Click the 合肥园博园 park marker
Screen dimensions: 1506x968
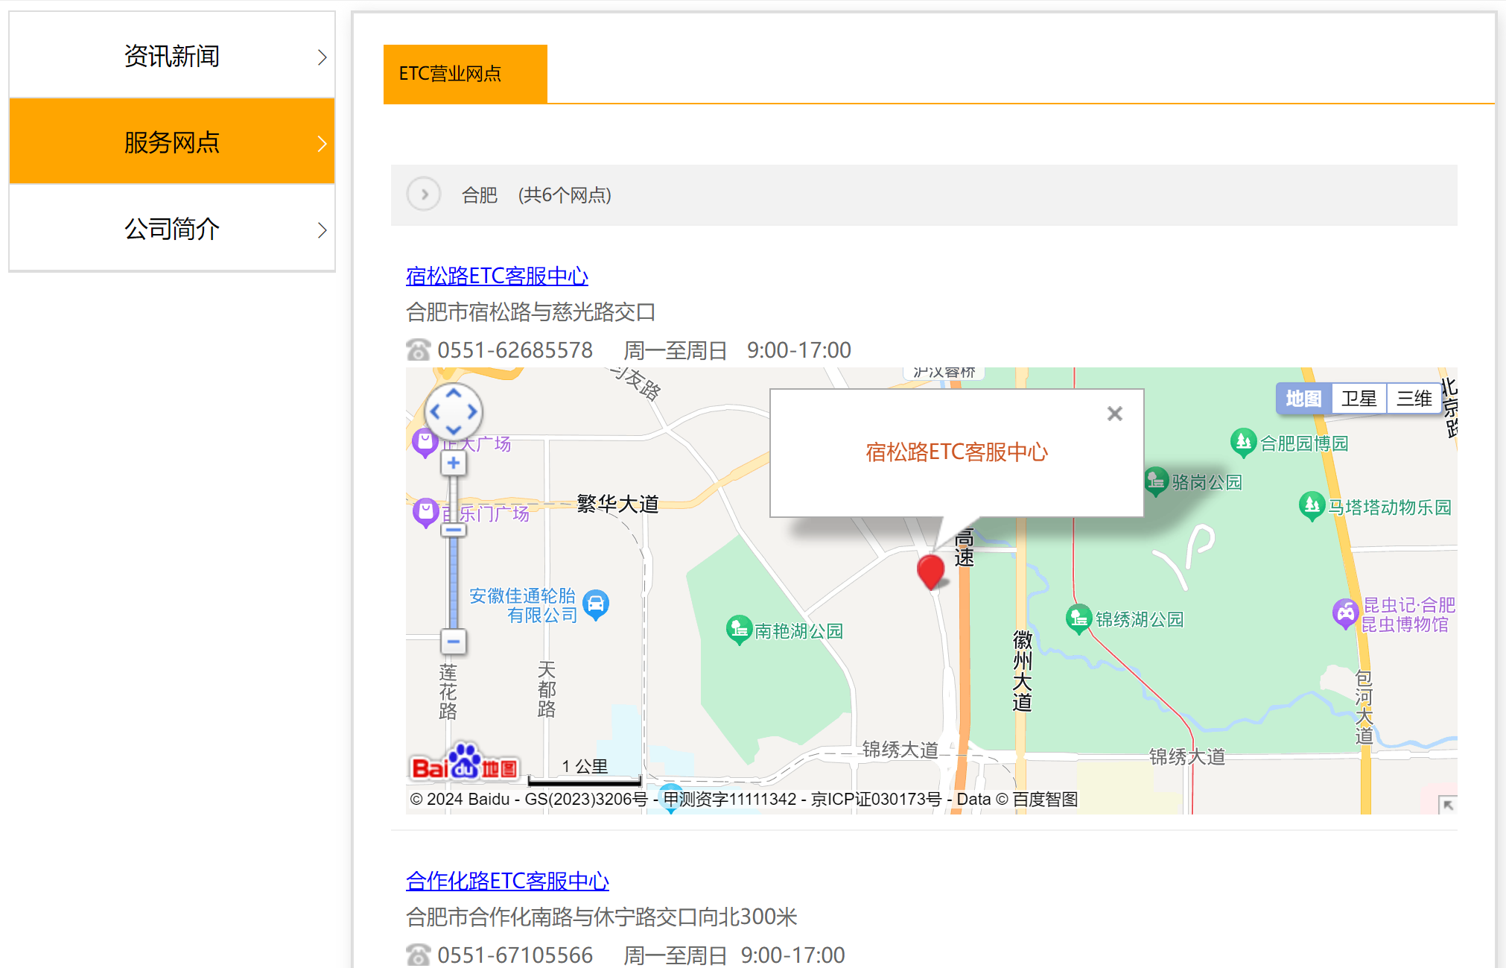[1243, 443]
